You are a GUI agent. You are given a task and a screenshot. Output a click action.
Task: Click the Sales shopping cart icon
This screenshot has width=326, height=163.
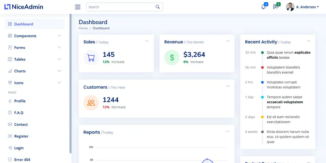[x=91, y=58]
